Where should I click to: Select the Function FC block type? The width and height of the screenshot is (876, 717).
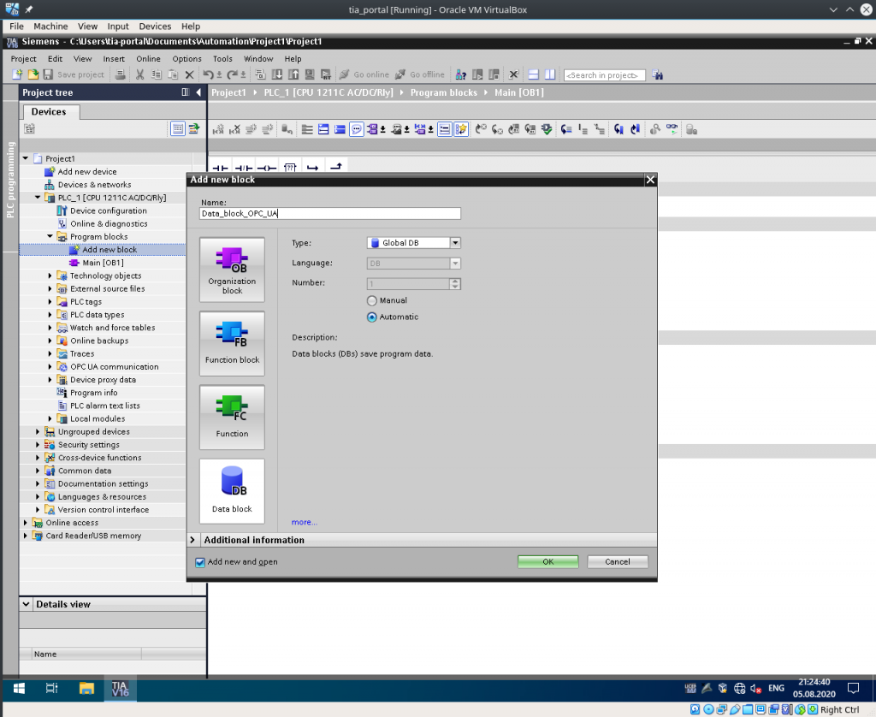point(232,418)
